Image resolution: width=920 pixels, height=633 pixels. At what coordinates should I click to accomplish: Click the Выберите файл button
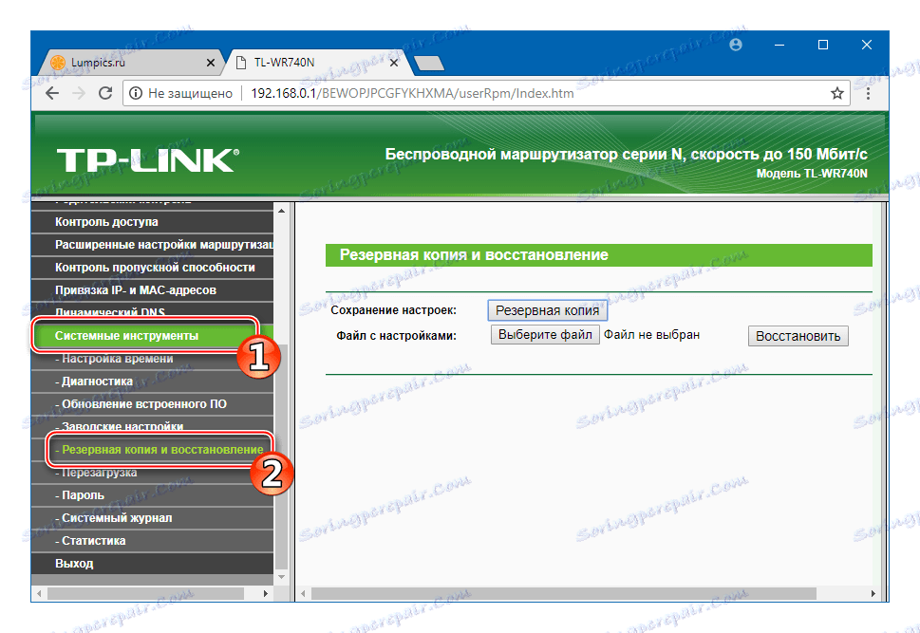click(545, 334)
